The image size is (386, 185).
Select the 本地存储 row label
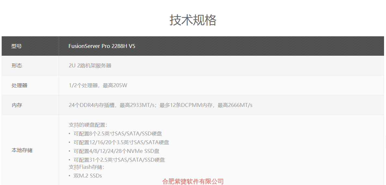click(22, 150)
